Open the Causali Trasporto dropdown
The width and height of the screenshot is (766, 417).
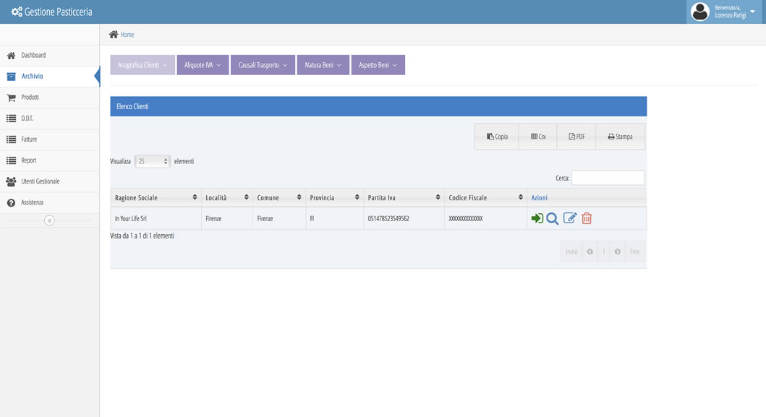pyautogui.click(x=263, y=65)
